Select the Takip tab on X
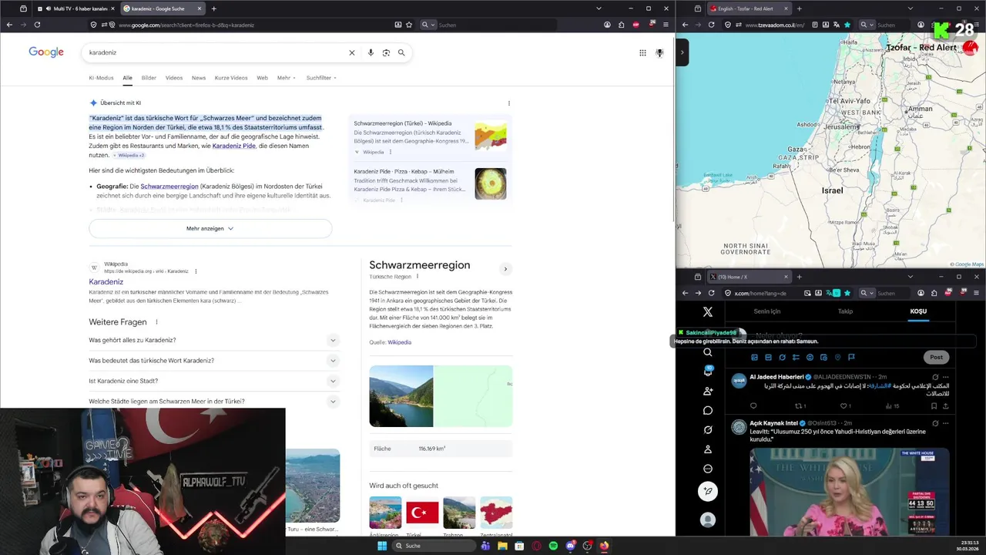The width and height of the screenshot is (986, 555). 845,311
